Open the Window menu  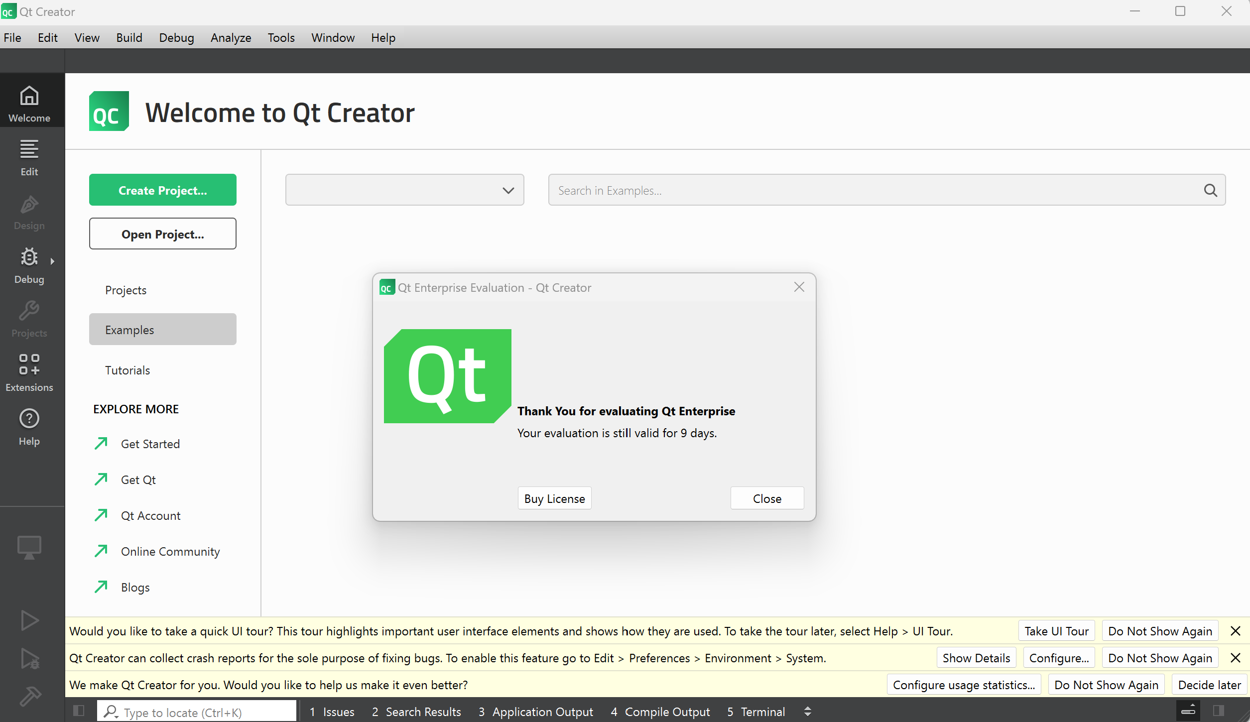[x=333, y=37]
